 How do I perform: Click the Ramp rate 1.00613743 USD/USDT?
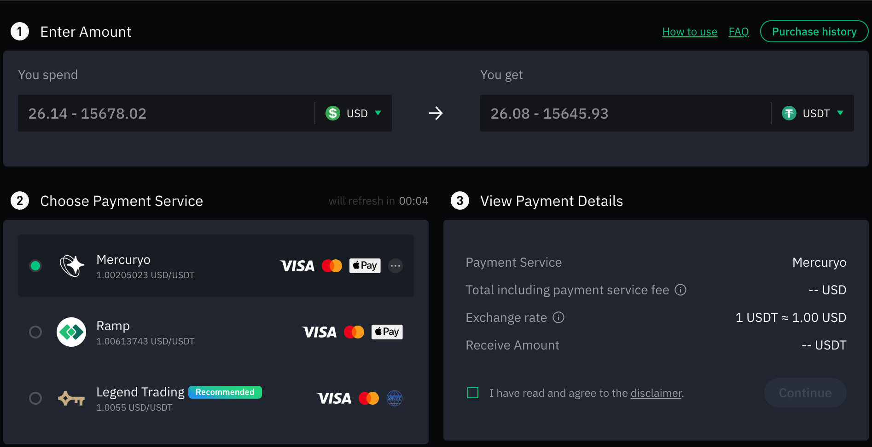145,341
